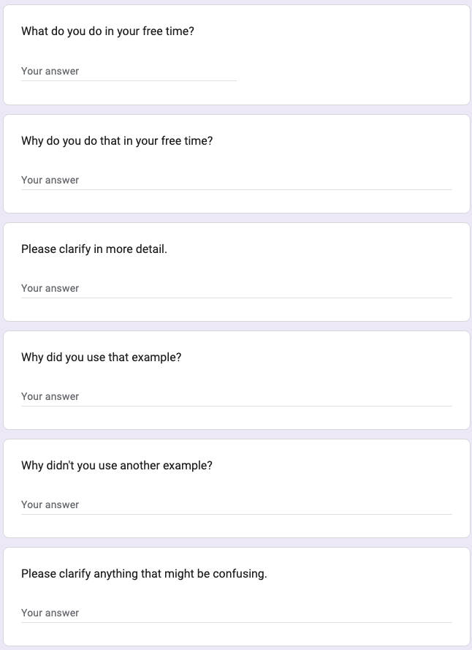
Task: Focus the answer field under 'Why didn't you use another example?'
Action: [x=237, y=505]
